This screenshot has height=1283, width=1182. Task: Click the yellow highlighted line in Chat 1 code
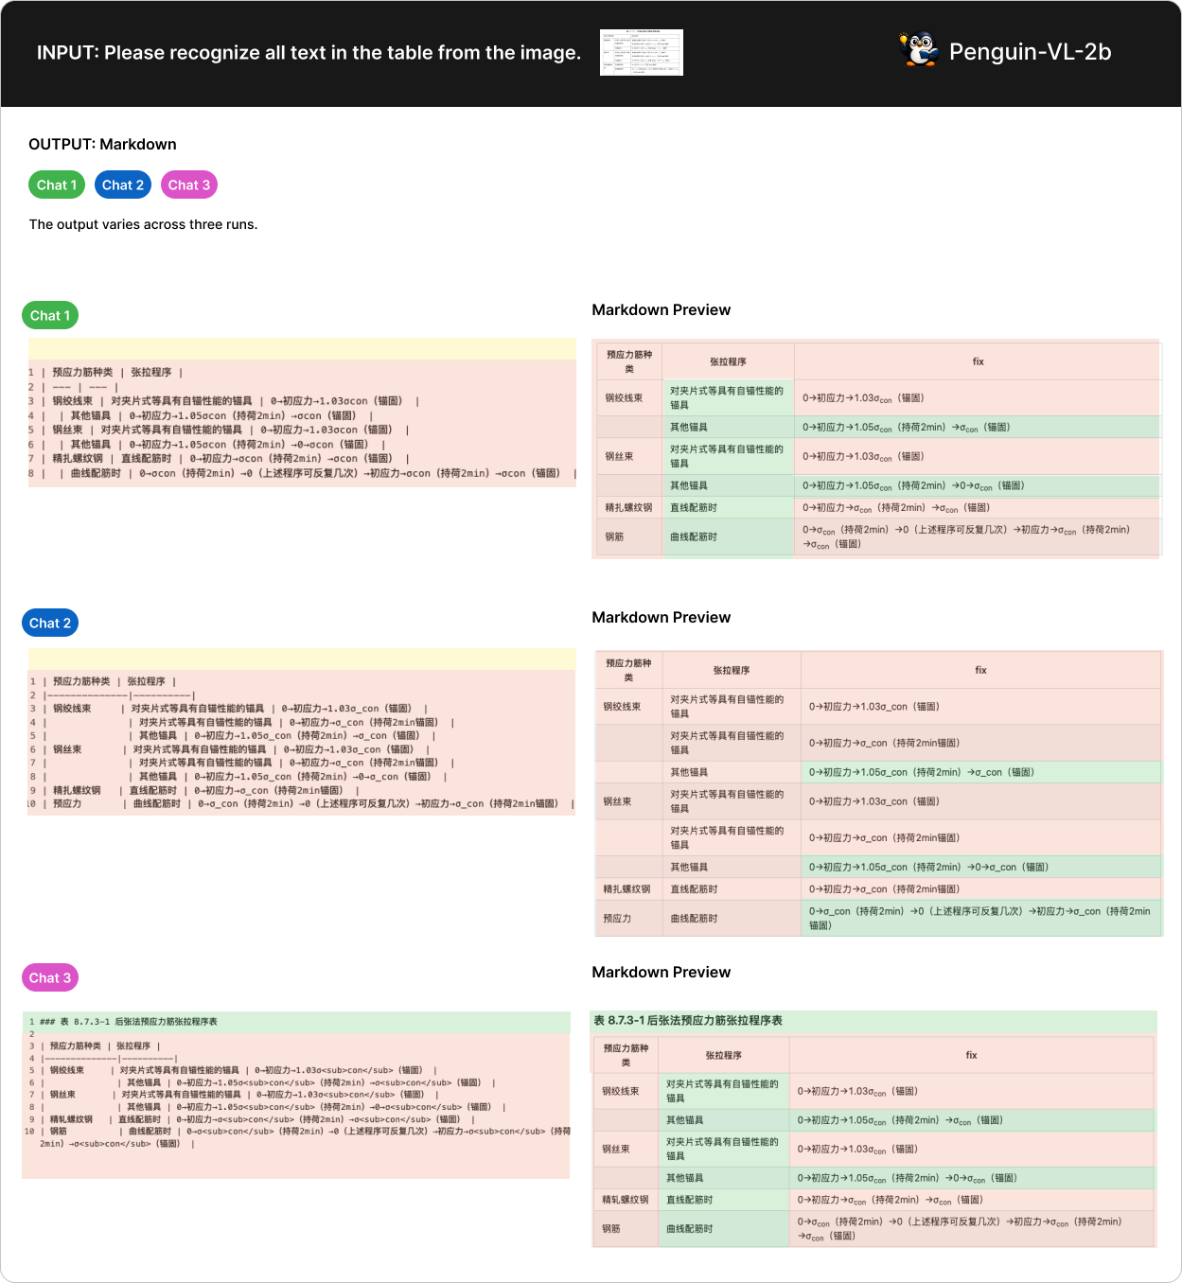pyautogui.click(x=302, y=348)
